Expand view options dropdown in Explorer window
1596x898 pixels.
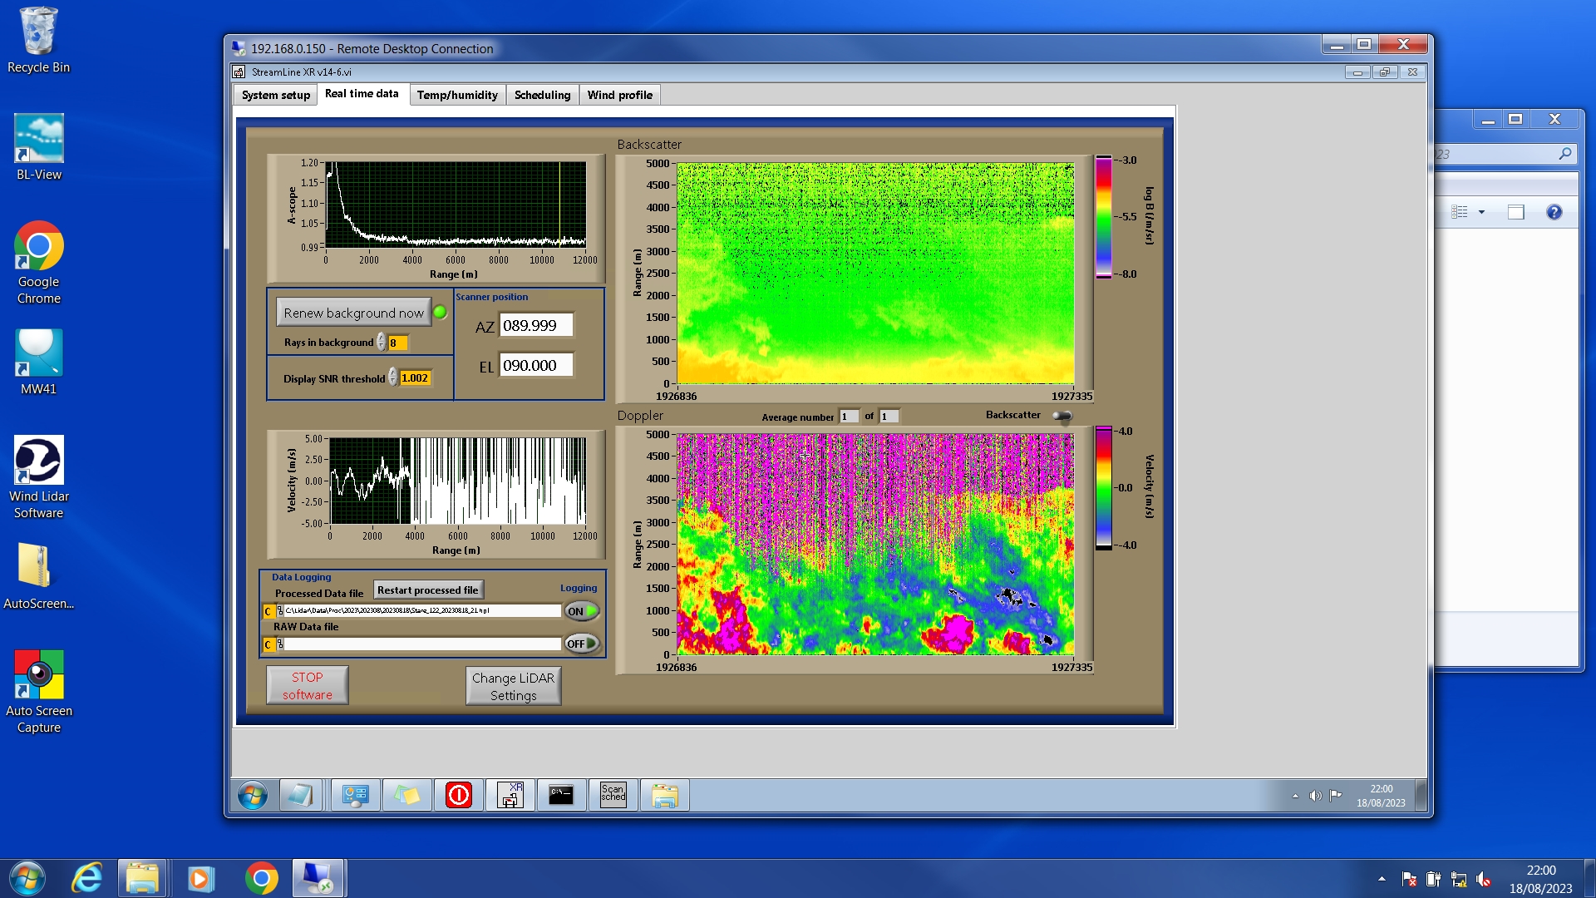[1481, 212]
